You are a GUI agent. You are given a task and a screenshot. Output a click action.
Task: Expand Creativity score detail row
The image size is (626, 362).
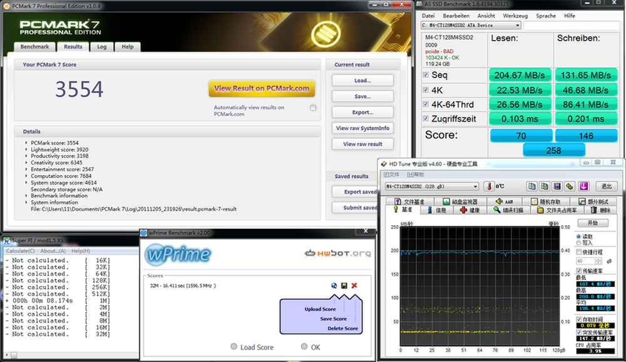[26, 163]
